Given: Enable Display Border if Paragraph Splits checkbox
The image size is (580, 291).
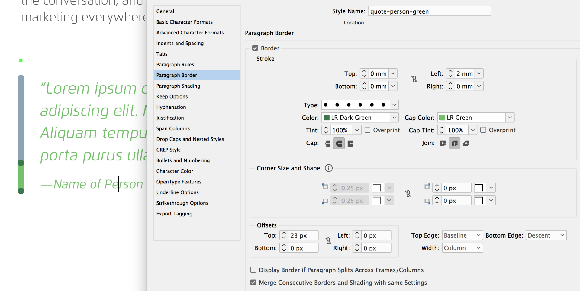Looking at the screenshot, I should tap(253, 270).
